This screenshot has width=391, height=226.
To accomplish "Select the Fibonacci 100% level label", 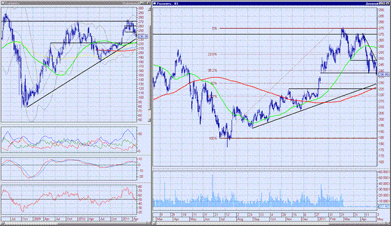I will (213, 138).
